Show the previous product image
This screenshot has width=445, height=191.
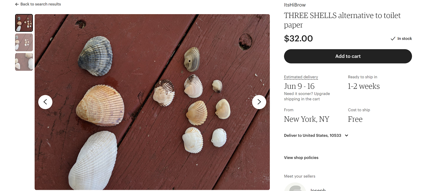[45, 102]
